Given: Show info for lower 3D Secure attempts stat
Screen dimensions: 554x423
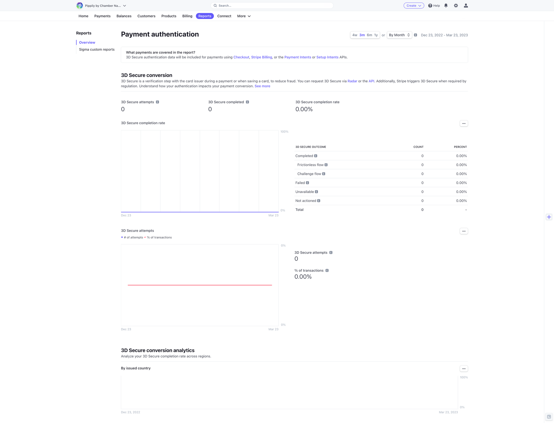Looking at the screenshot, I should pos(331,252).
